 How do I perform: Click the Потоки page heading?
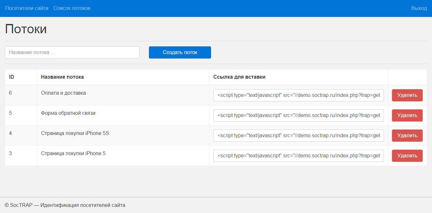click(26, 29)
